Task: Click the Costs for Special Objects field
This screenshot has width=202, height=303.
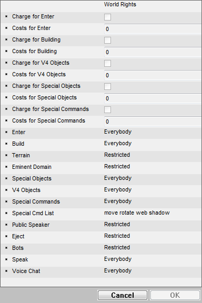Action: coord(153,98)
